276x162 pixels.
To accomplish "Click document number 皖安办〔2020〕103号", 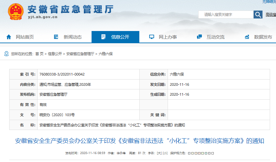I will pos(57,115).
